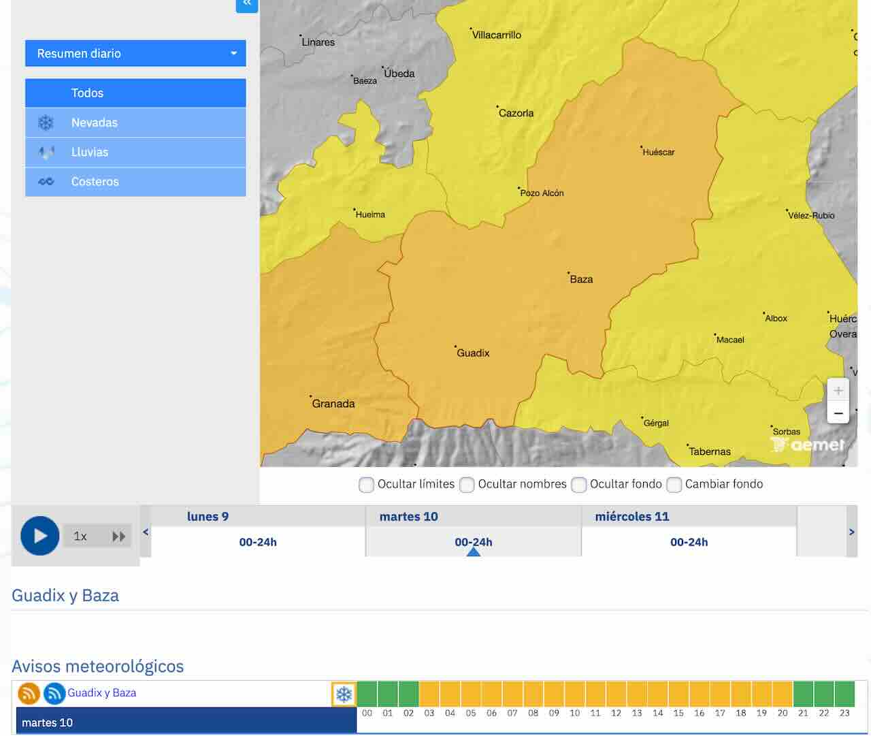Open the Resumen diario dropdown
This screenshot has width=871, height=736.
click(135, 53)
